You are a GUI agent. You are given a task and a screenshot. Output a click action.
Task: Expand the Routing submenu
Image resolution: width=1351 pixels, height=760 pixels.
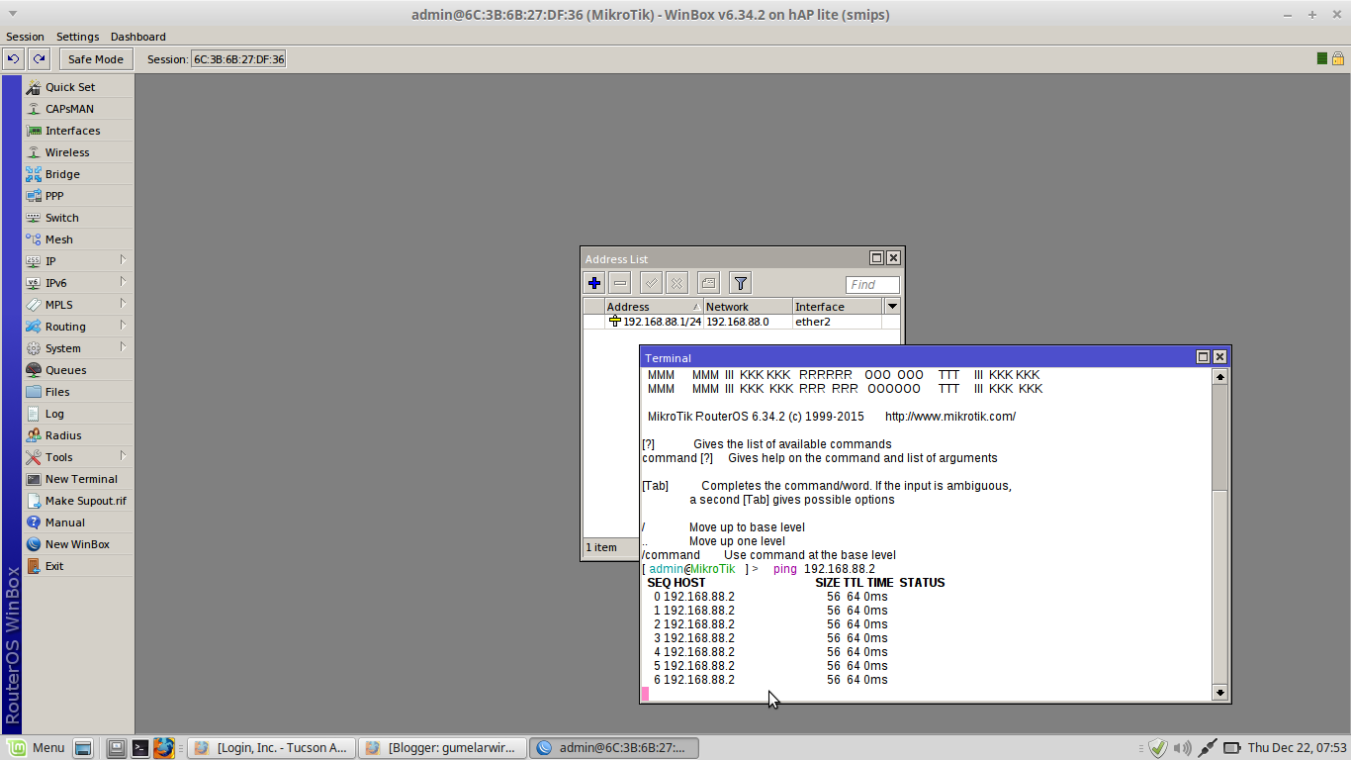click(x=78, y=327)
